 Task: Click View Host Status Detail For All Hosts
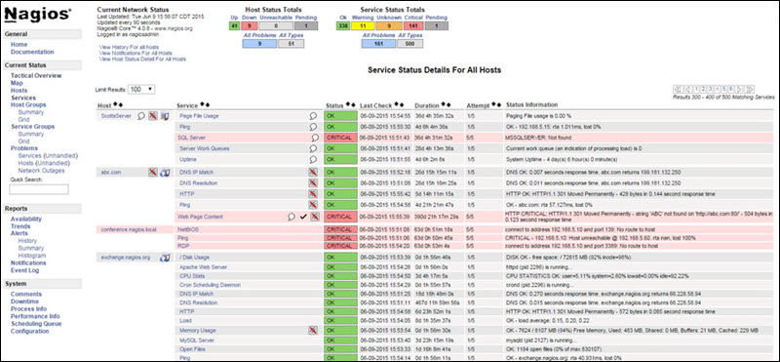(x=142, y=59)
